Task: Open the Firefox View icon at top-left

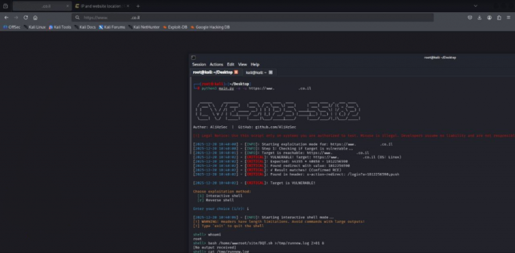Action: [5, 6]
